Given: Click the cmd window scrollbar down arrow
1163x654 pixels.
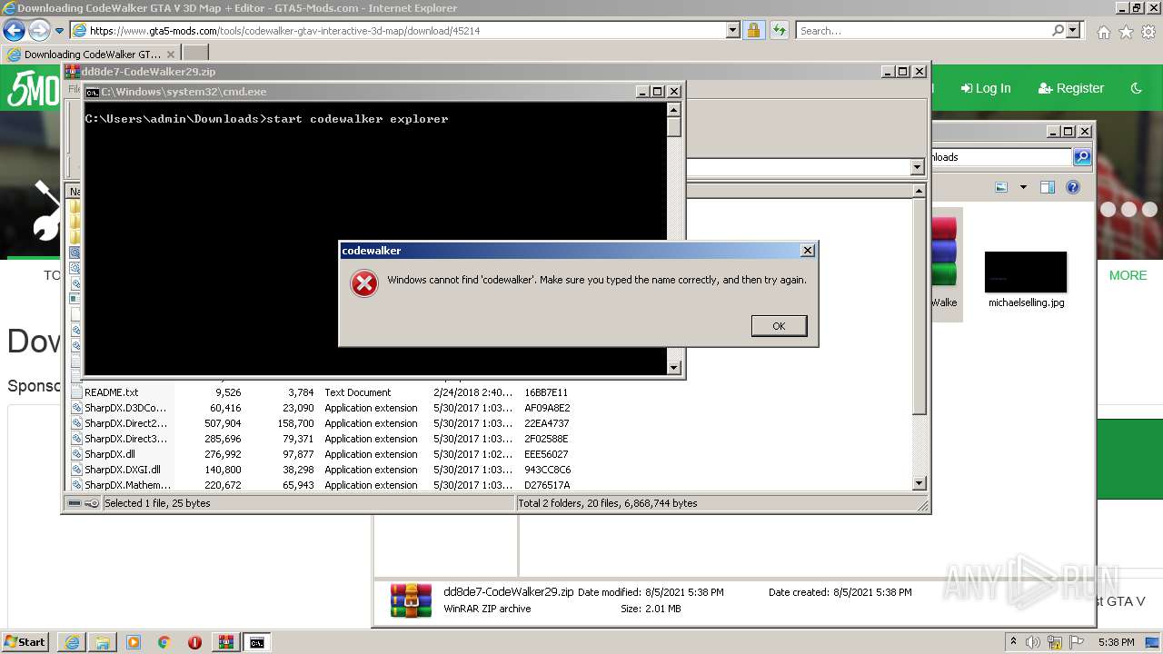Looking at the screenshot, I should [x=673, y=367].
